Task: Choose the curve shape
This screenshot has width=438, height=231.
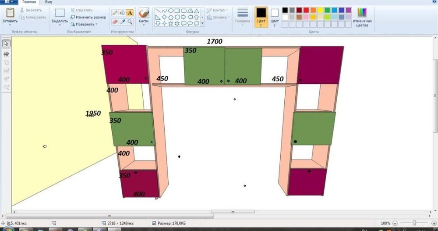Action: [164, 11]
